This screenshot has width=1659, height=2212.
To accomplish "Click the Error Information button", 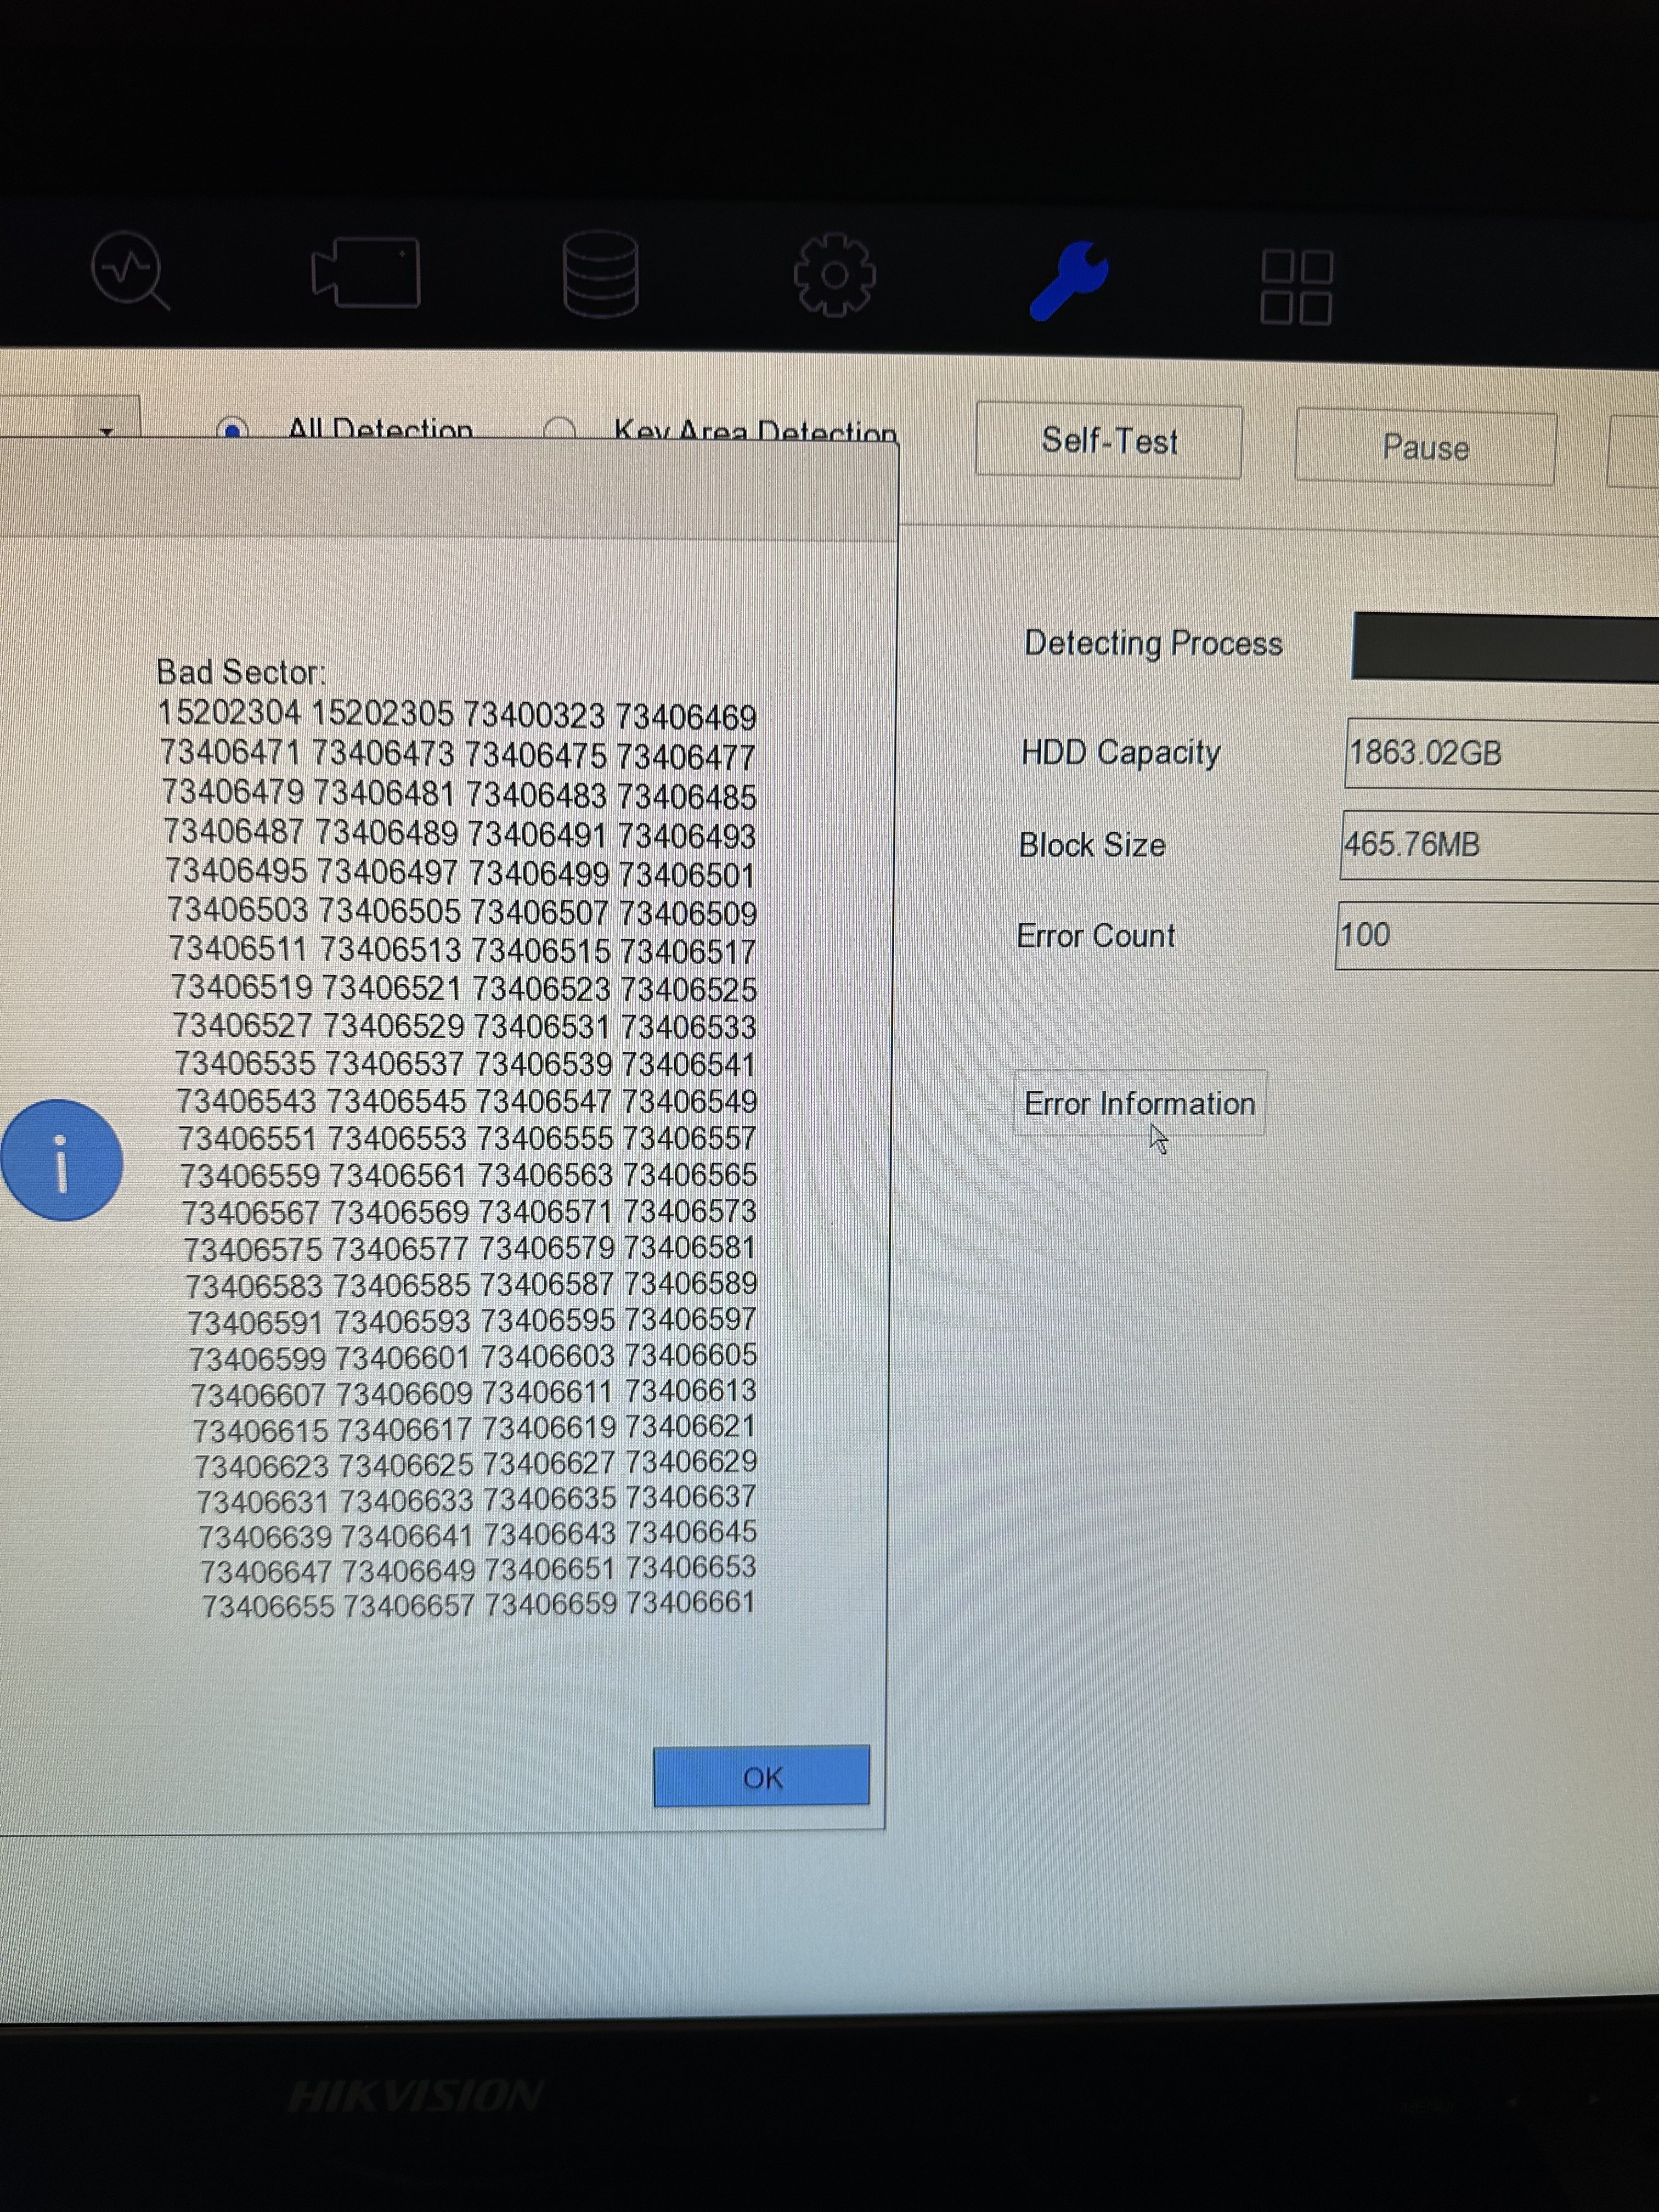I will coord(1139,1103).
